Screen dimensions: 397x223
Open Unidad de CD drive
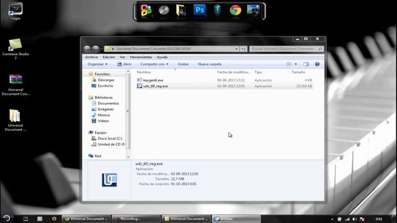(111, 144)
